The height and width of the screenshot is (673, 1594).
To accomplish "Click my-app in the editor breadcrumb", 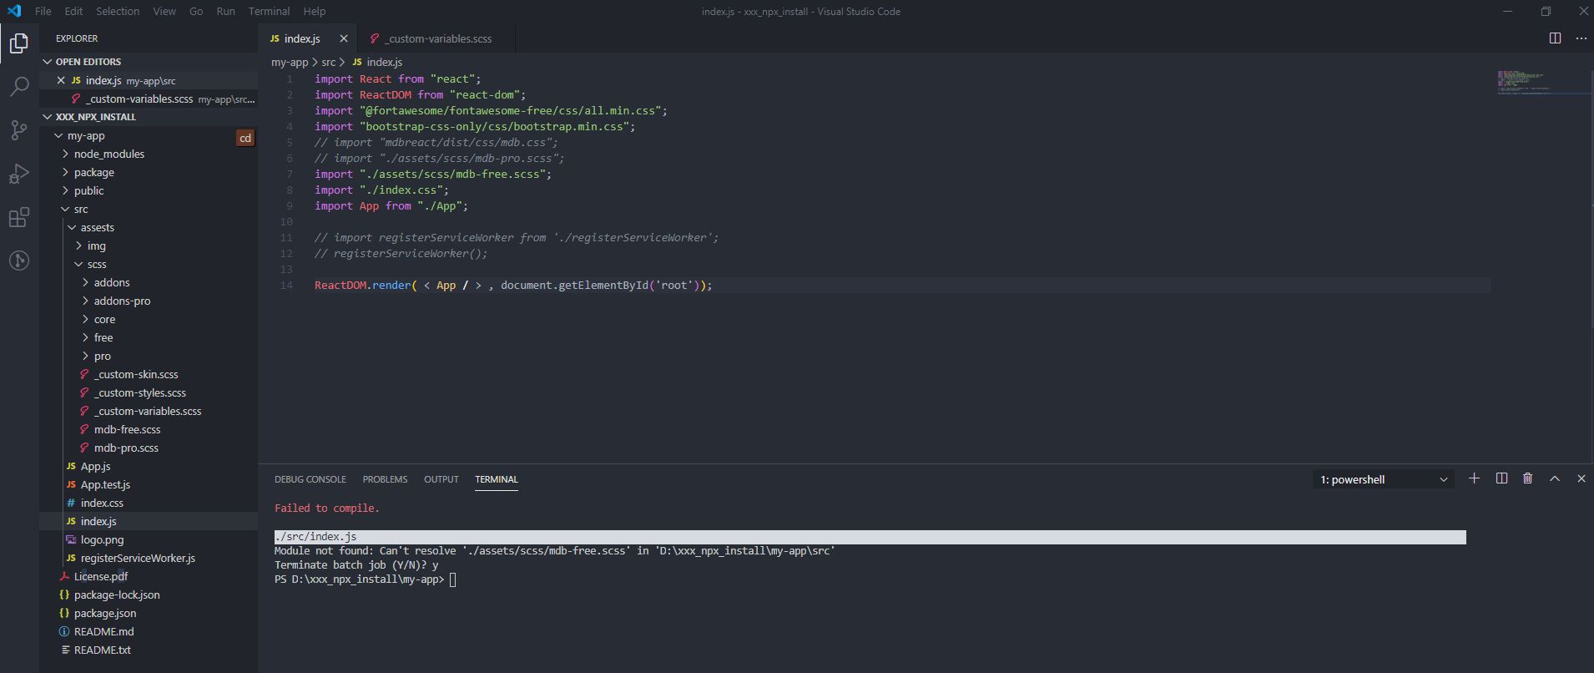I will coord(290,62).
